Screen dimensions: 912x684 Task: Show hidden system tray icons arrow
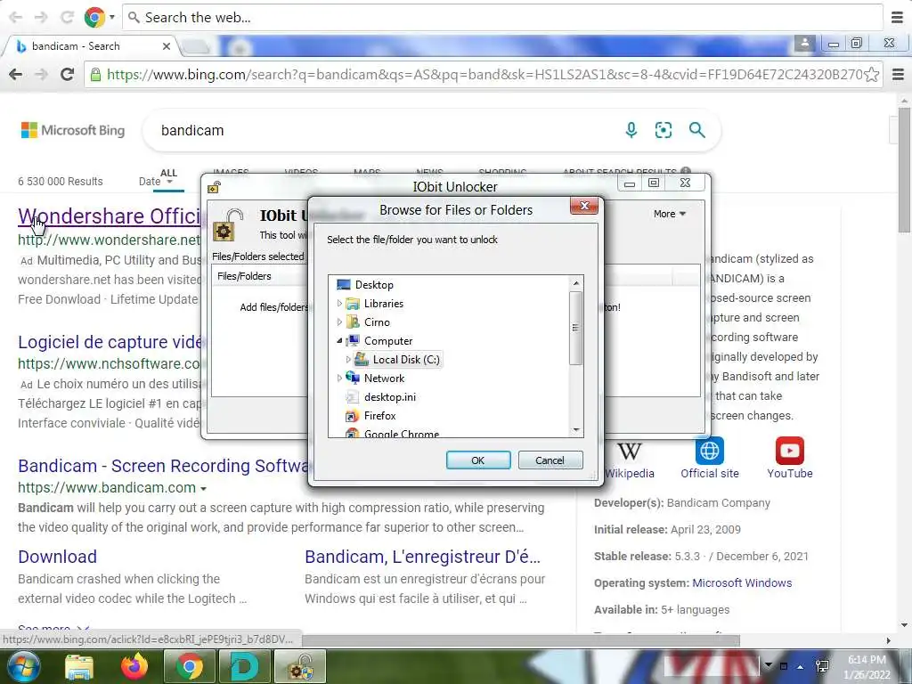[800, 666]
